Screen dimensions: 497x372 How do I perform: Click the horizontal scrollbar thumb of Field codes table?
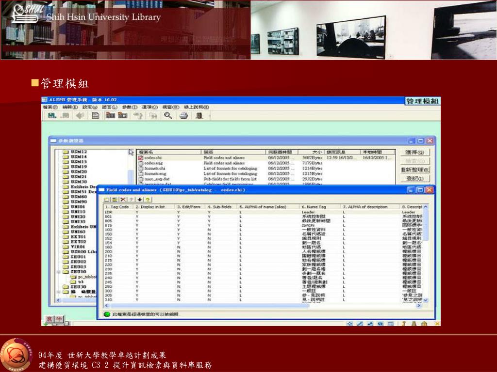click(x=210, y=306)
